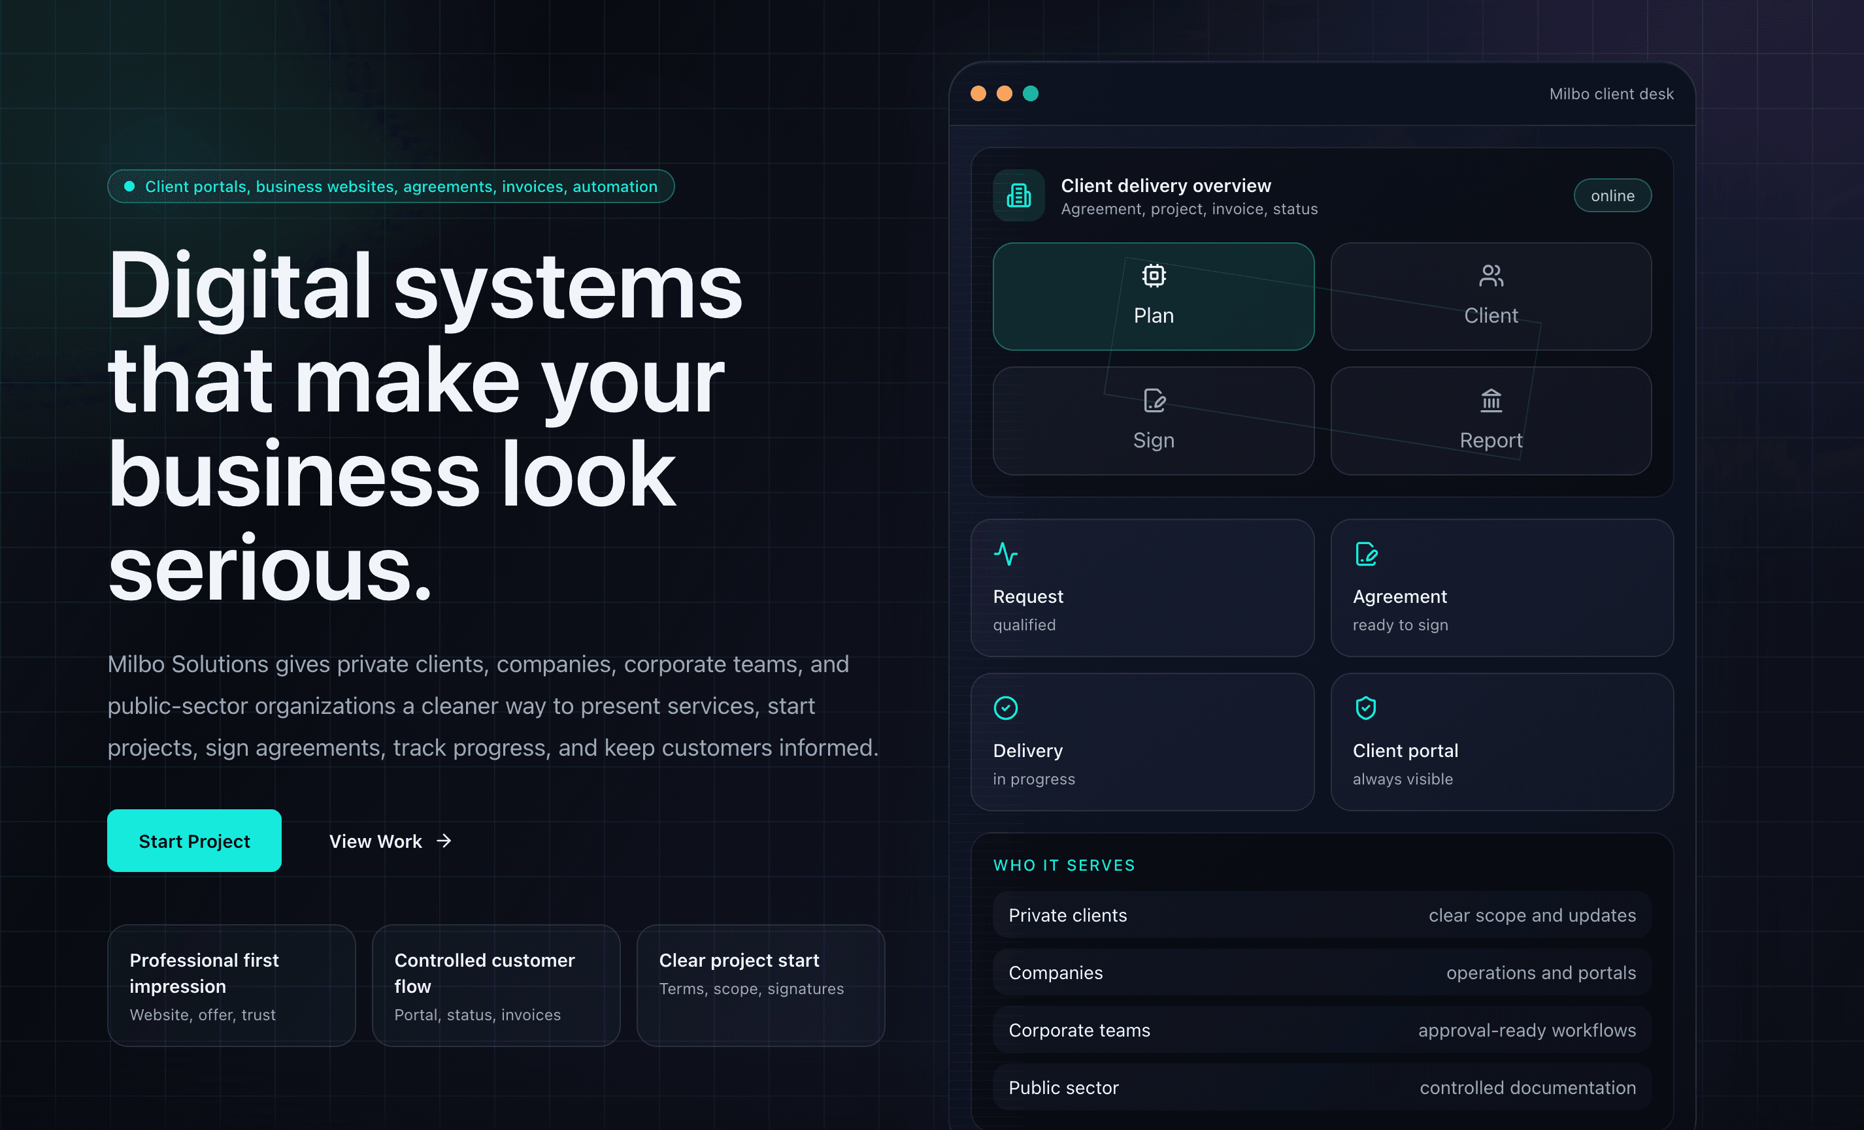Click the signed document icon above Agreement
The image size is (1864, 1130).
click(1365, 554)
